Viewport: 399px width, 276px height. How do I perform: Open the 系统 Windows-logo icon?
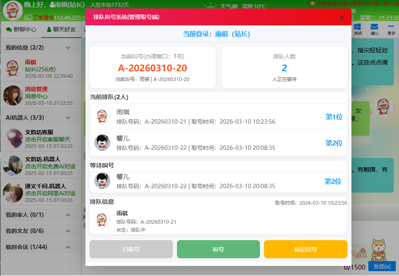pos(357,28)
